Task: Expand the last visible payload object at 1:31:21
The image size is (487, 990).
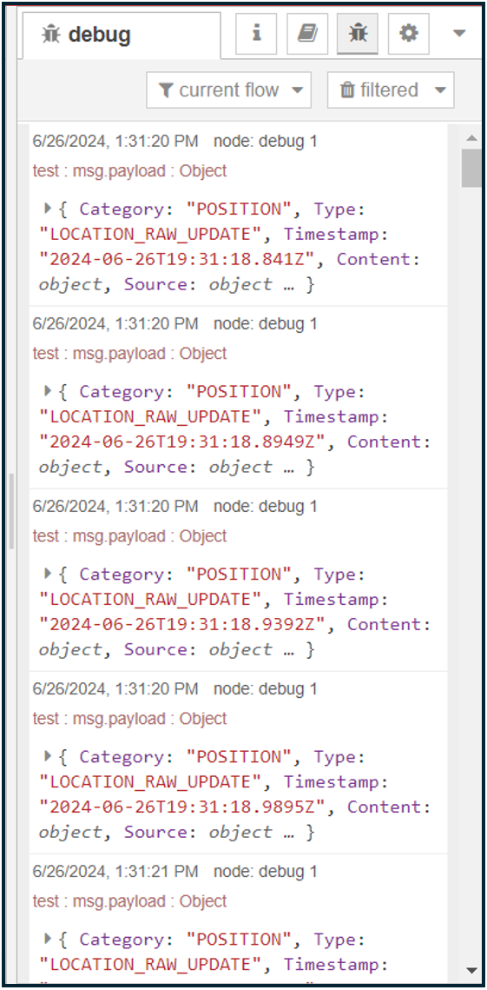Action: click(48, 939)
